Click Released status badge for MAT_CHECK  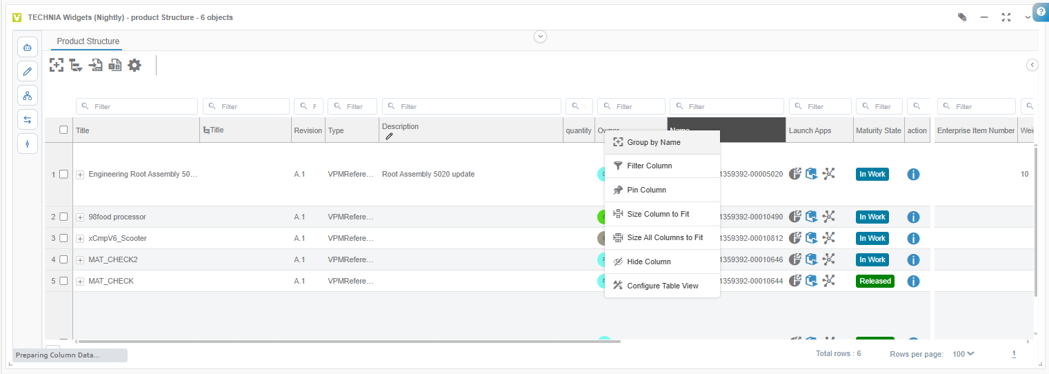[x=875, y=281]
